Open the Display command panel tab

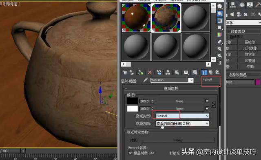click(x=250, y=5)
